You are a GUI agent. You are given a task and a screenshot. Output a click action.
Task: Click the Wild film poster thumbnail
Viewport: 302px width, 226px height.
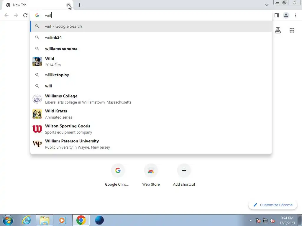click(37, 62)
